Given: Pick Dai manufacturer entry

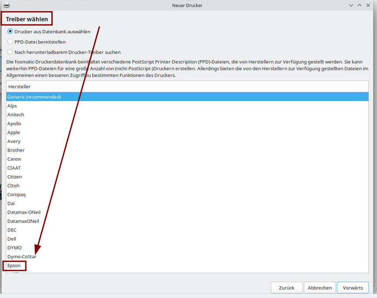Looking at the screenshot, I should tap(187, 203).
